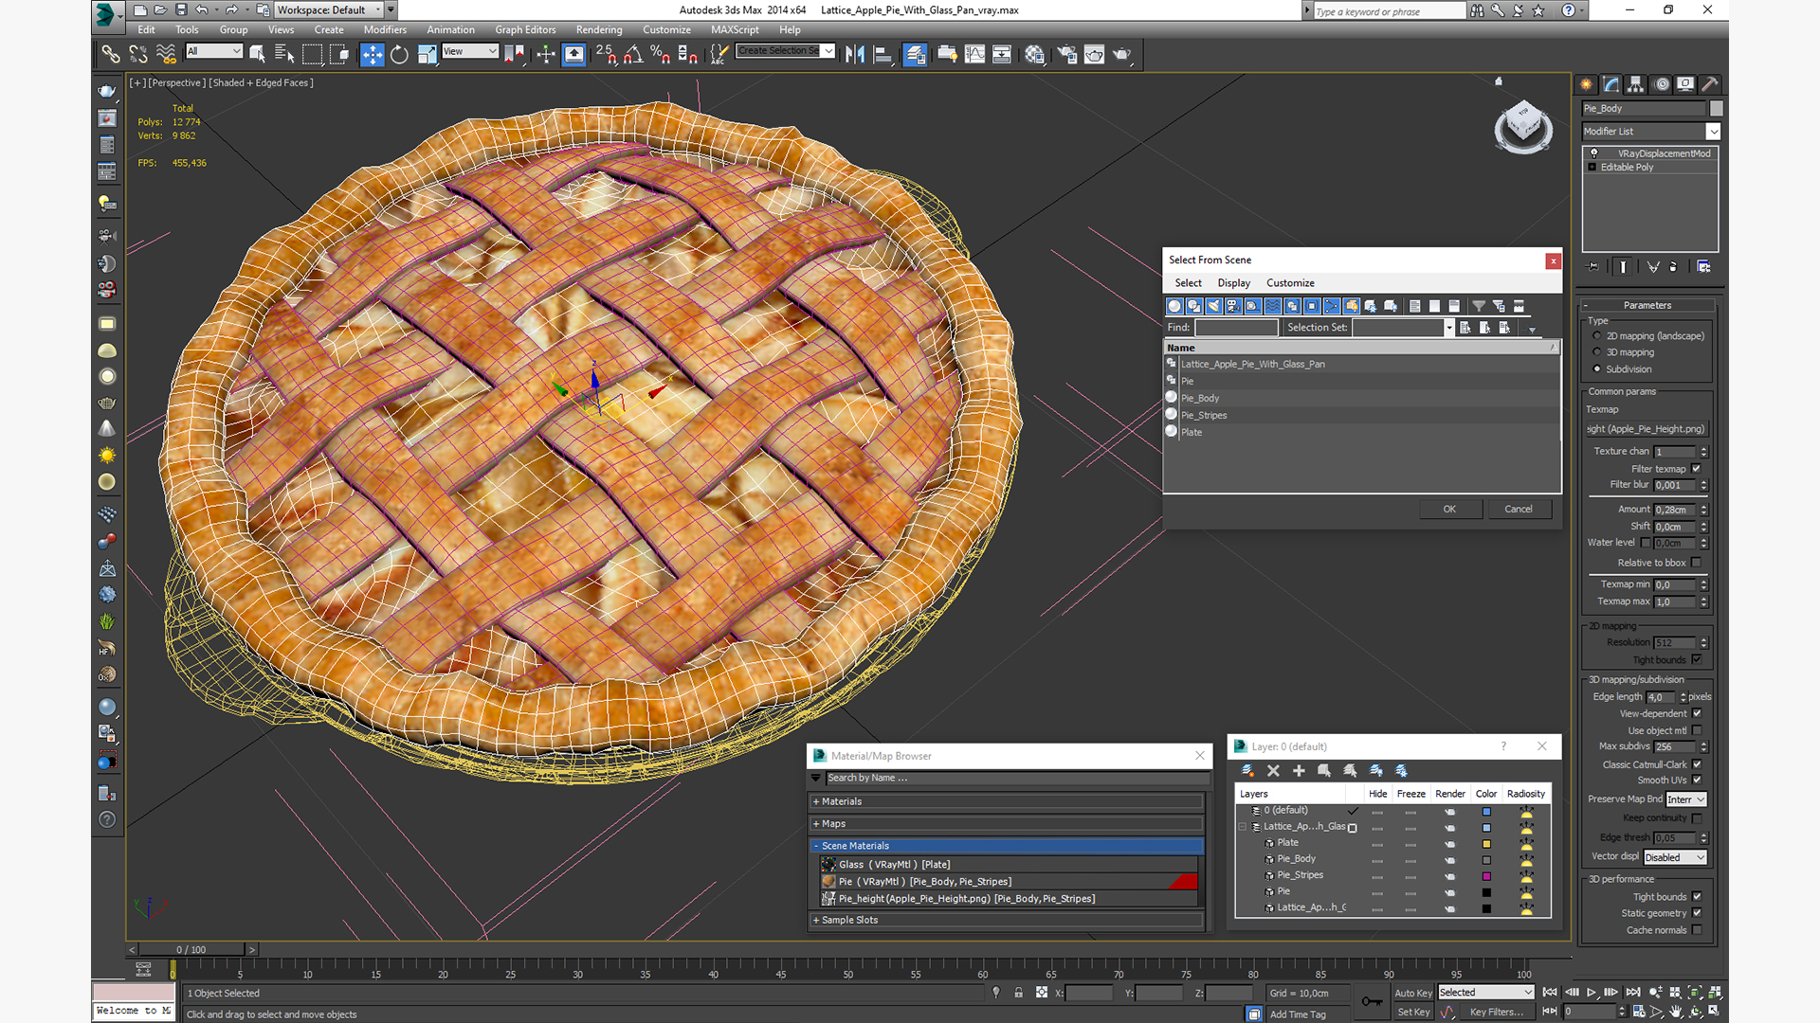Open the MAXScript menu
This screenshot has width=1820, height=1023.
coord(735,29)
